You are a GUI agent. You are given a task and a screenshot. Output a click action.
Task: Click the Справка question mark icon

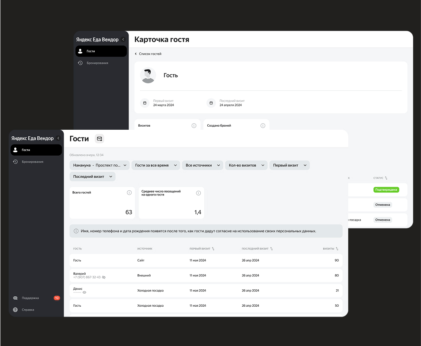coord(15,310)
